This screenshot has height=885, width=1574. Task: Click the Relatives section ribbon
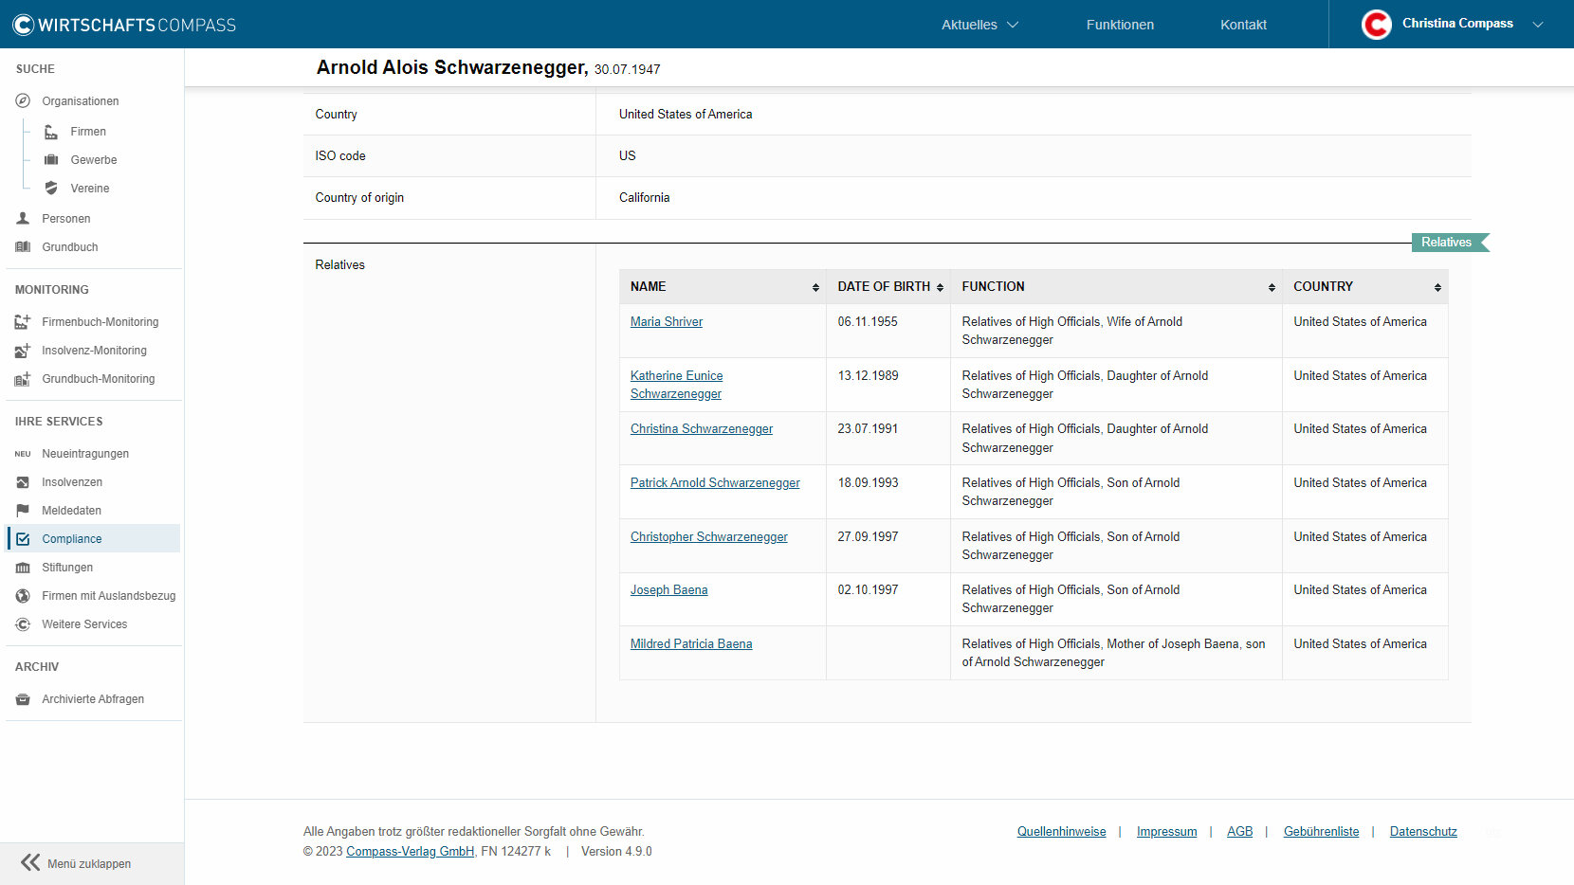[x=1447, y=243]
